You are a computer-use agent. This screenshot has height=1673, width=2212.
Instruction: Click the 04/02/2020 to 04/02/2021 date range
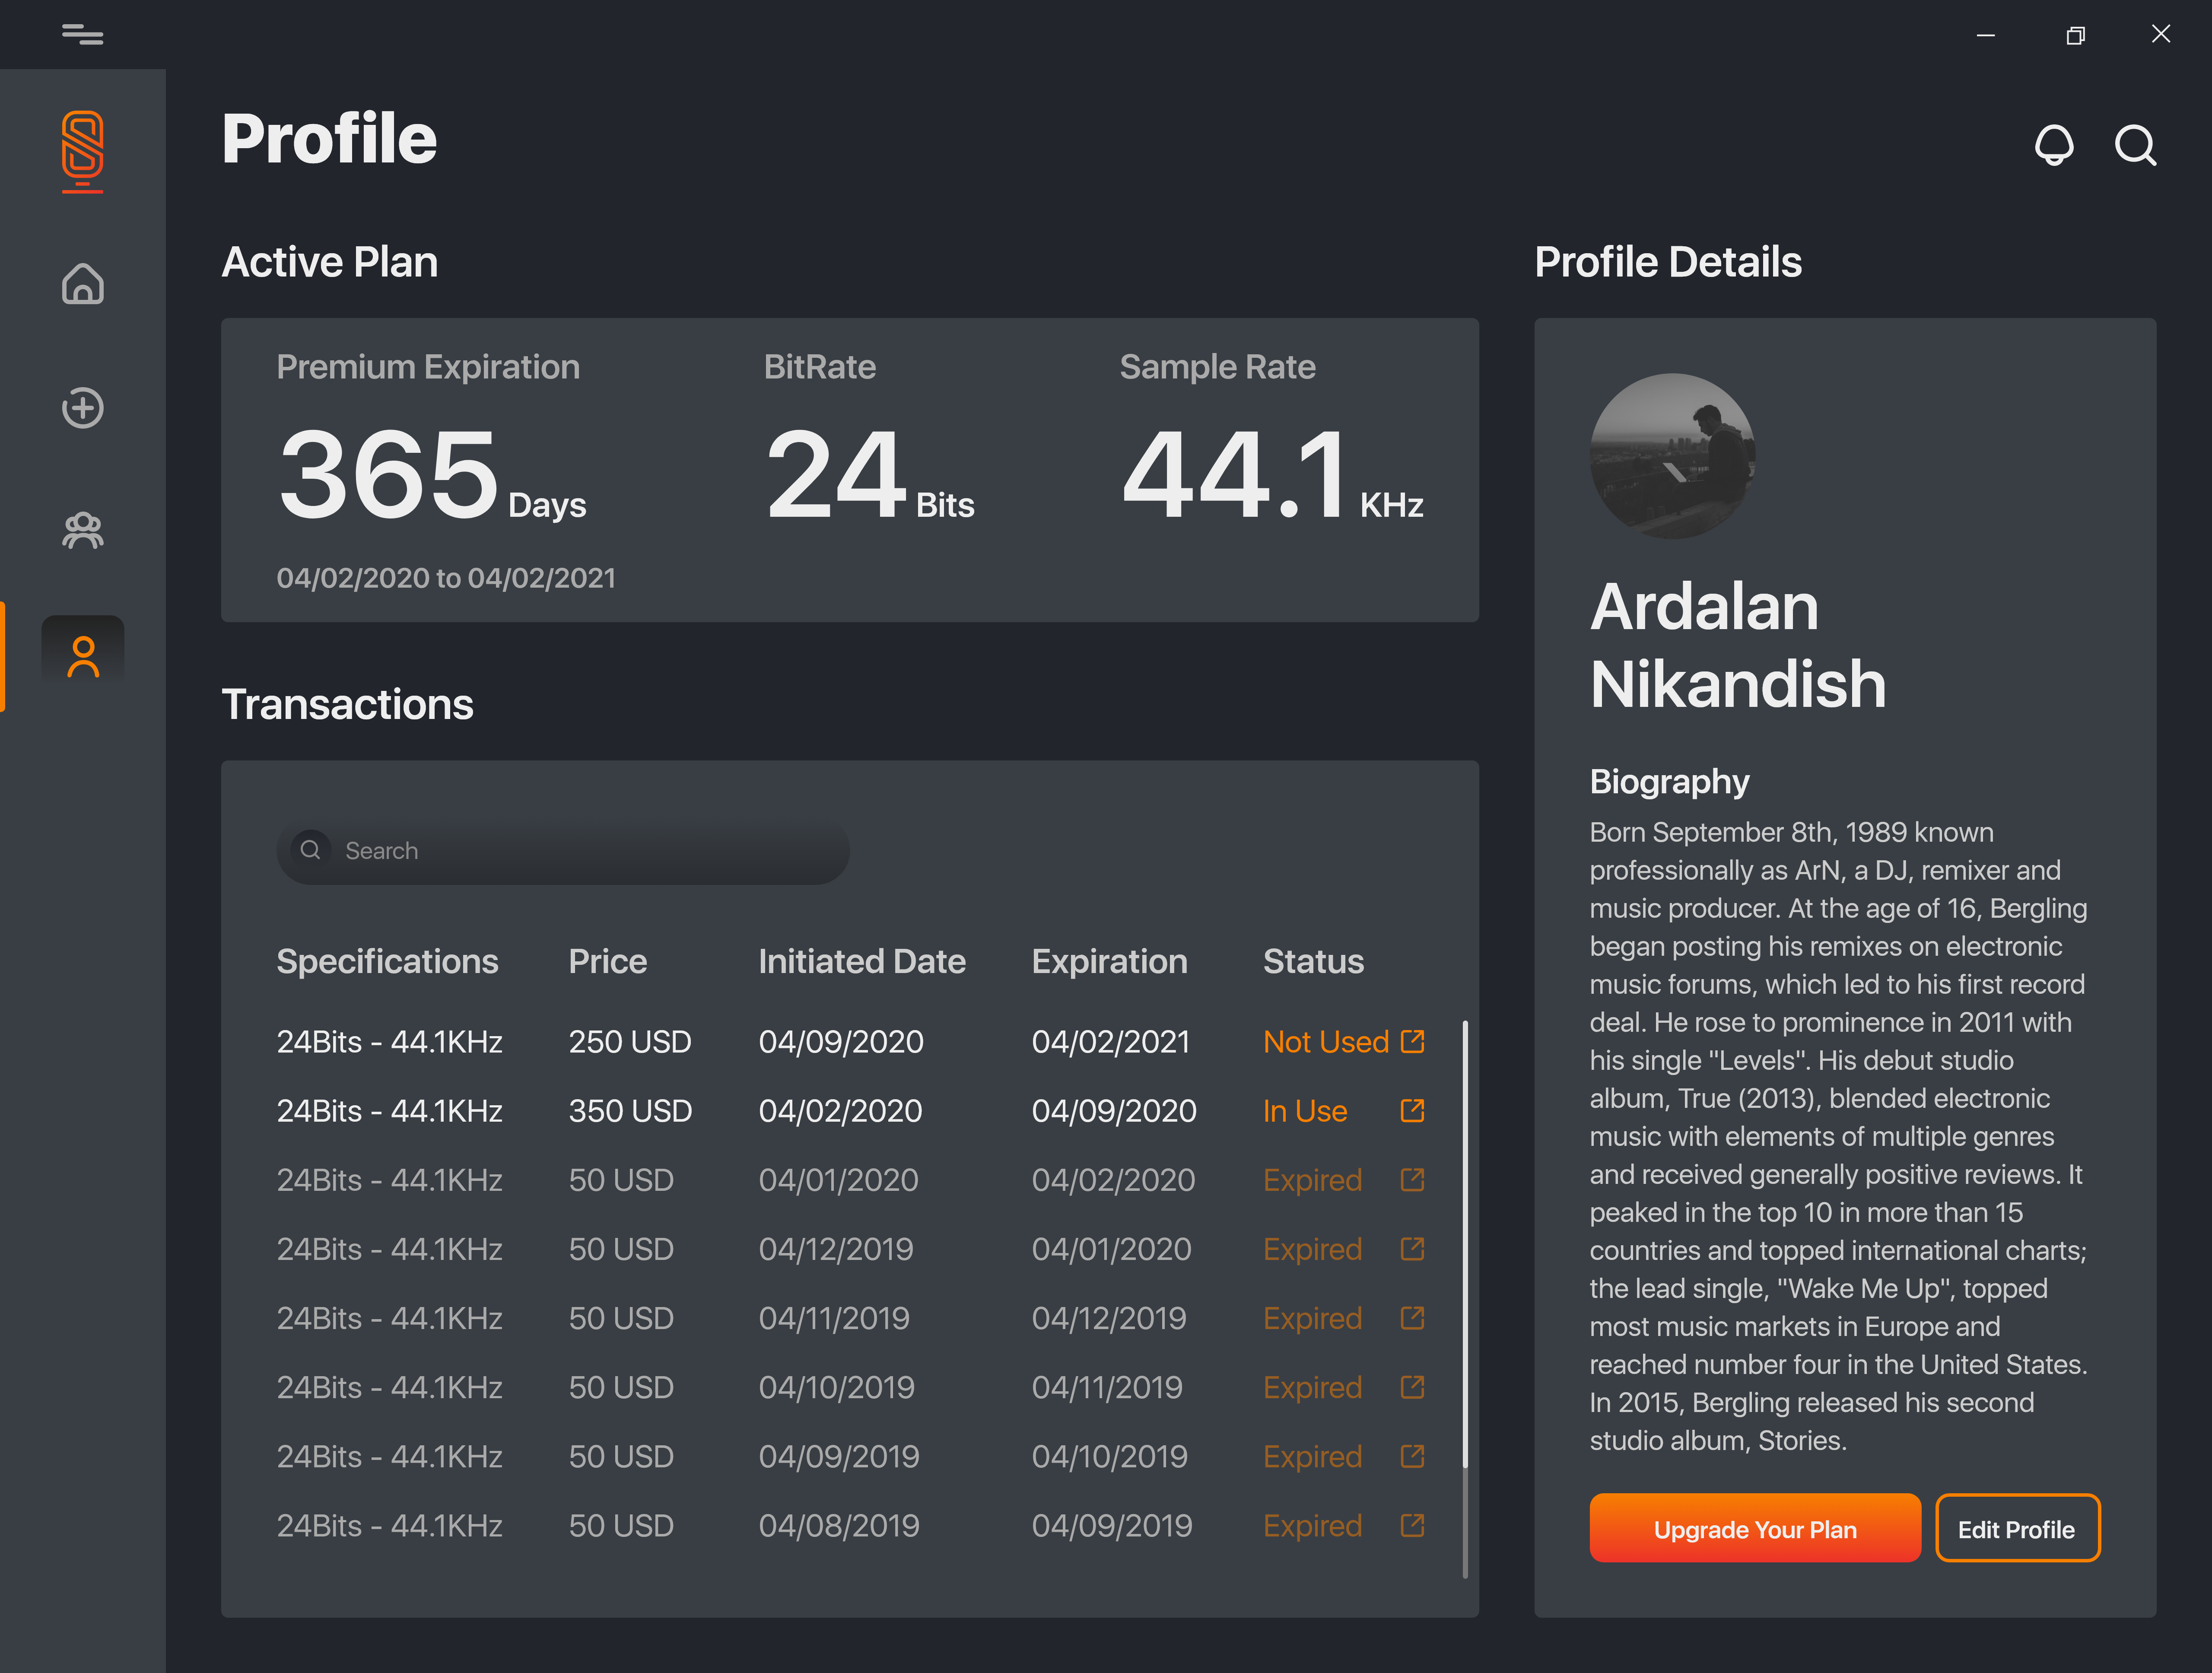tap(446, 578)
